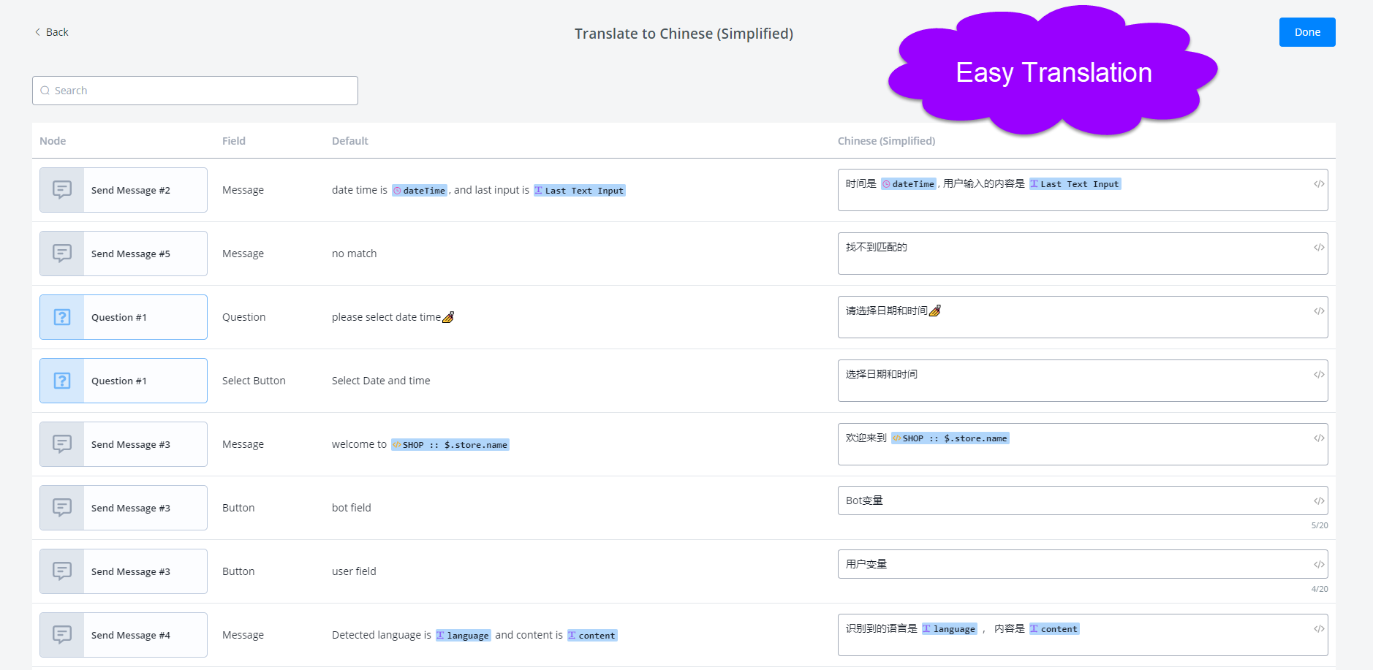Click message icon in welcome to row

[x=62, y=444]
